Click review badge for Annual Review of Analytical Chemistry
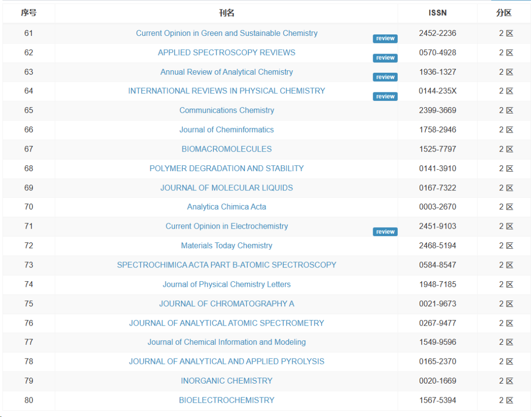531x417 pixels. [x=385, y=77]
